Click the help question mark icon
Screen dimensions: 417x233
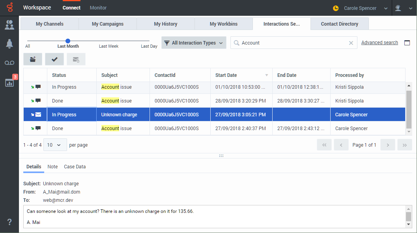(x=9, y=222)
